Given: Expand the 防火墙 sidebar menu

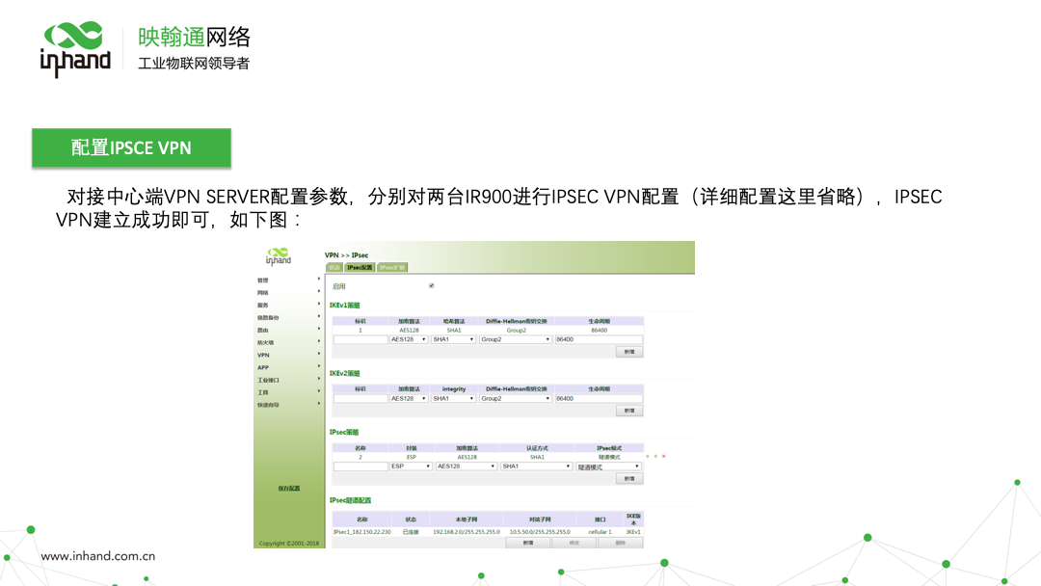Looking at the screenshot, I should pos(266,342).
